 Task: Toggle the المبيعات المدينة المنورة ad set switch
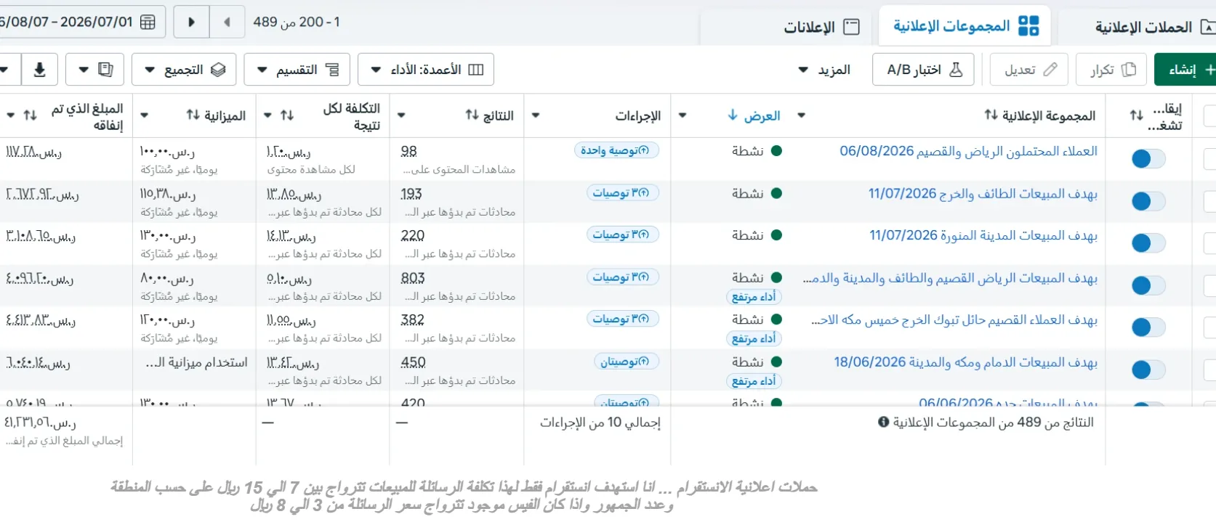[1148, 243]
